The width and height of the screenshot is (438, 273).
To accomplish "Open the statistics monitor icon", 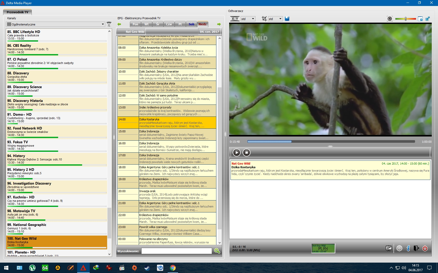I will tap(389, 248).
